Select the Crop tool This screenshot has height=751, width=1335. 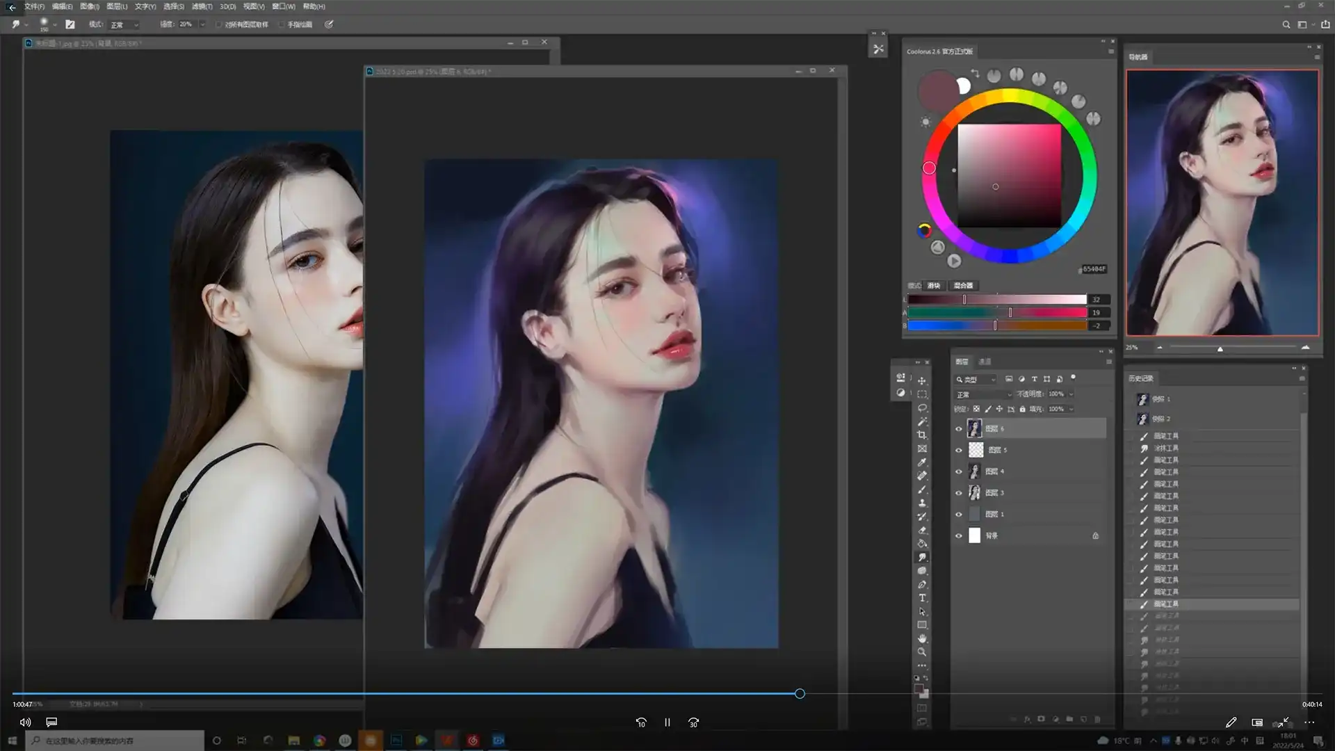(x=922, y=435)
